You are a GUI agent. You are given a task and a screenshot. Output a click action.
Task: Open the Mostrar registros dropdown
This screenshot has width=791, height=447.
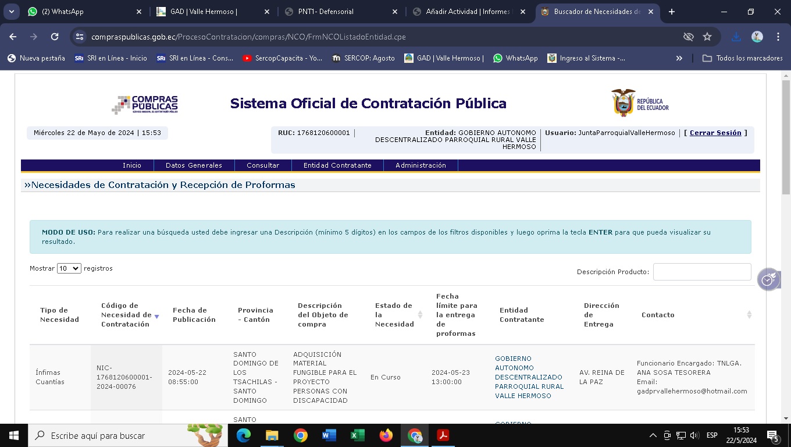pyautogui.click(x=69, y=268)
